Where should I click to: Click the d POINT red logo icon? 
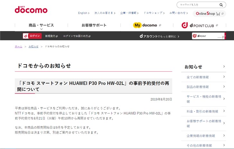pyautogui.click(x=194, y=36)
